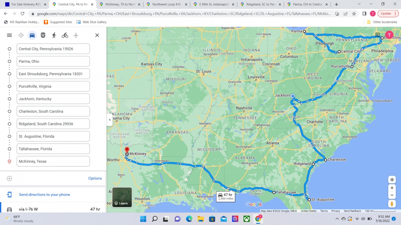Select walking mode icon
Image resolution: width=401 pixels, height=225 pixels.
[x=54, y=35]
